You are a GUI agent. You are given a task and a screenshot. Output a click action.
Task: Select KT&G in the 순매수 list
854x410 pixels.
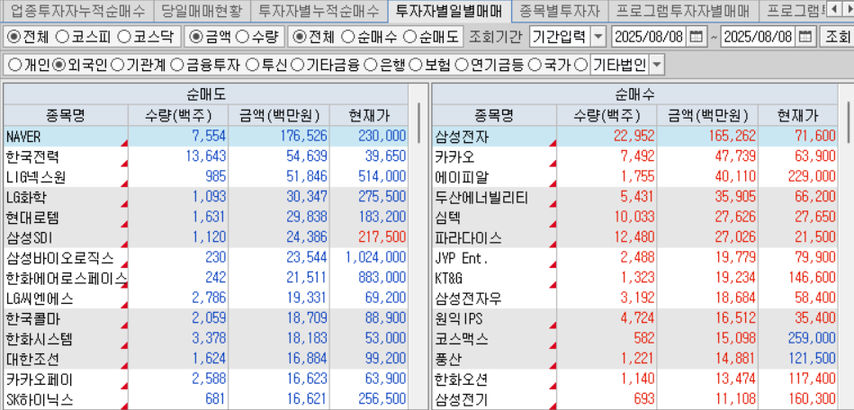pos(448,279)
